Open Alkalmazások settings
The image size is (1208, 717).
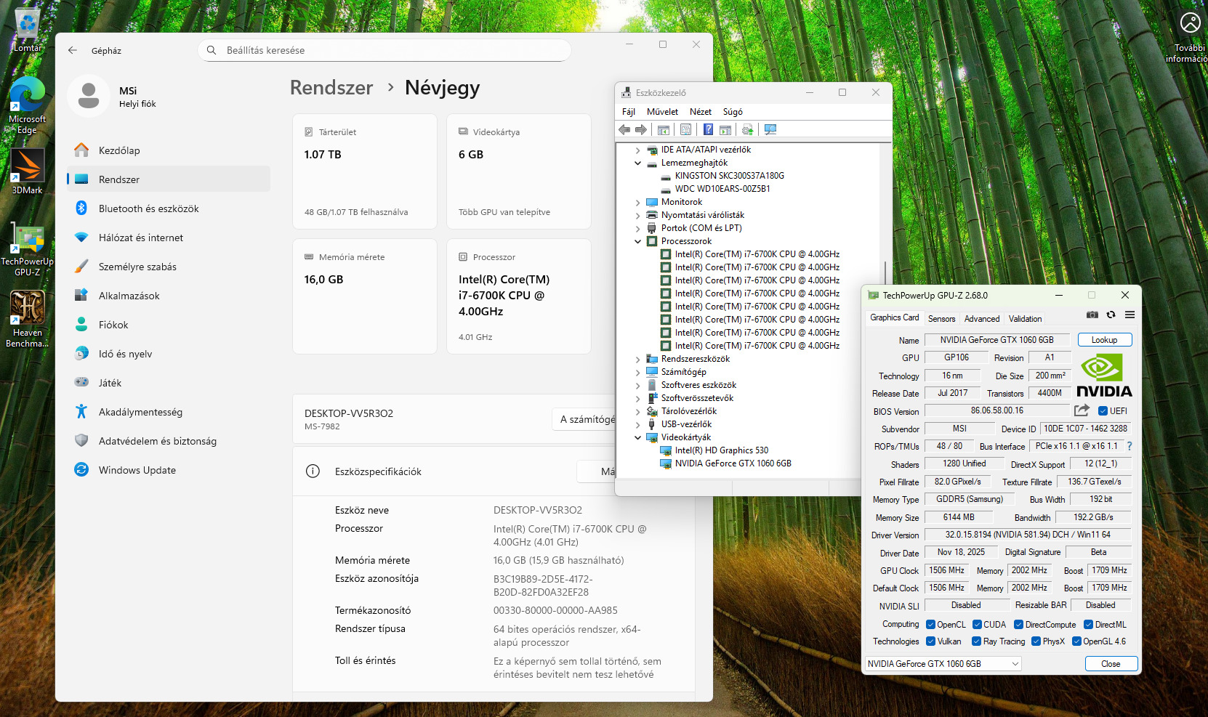[x=169, y=296]
